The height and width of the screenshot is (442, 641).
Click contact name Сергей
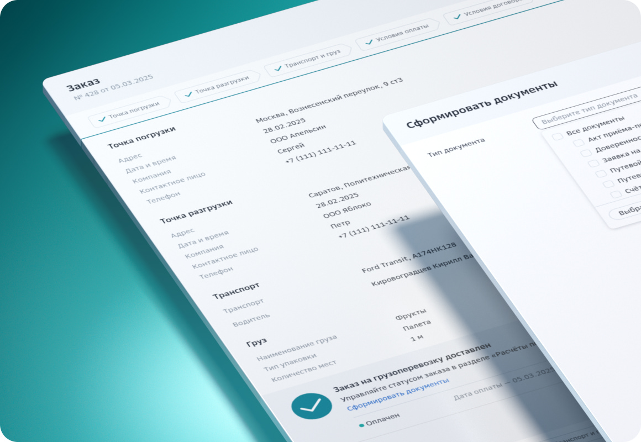[291, 148]
